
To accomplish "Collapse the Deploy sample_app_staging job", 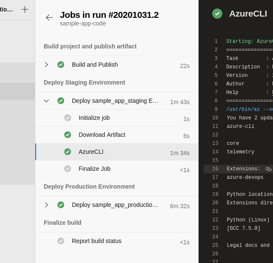I will click(x=46, y=101).
